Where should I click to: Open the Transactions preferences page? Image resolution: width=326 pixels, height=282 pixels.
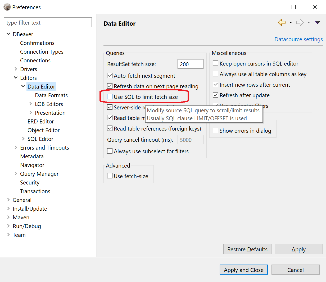coord(35,191)
